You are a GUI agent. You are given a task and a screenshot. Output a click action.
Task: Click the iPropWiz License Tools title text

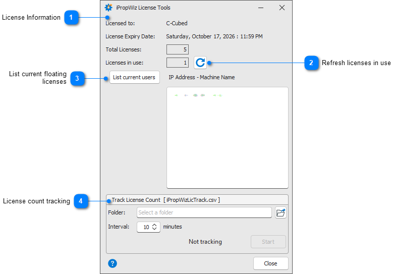point(143,8)
